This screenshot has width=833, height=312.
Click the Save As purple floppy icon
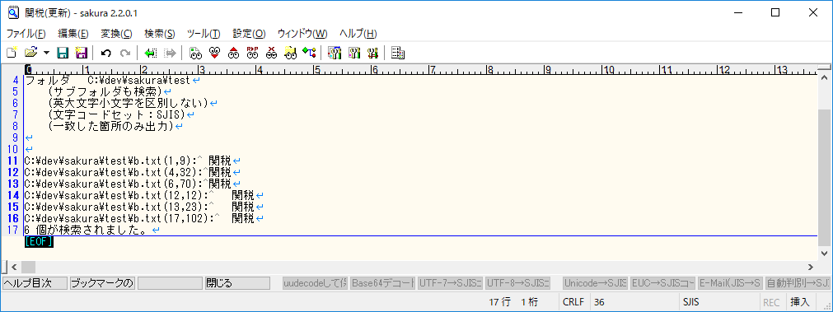[x=81, y=53]
